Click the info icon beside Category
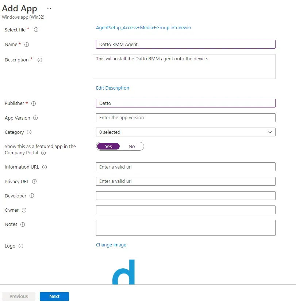 (29, 132)
